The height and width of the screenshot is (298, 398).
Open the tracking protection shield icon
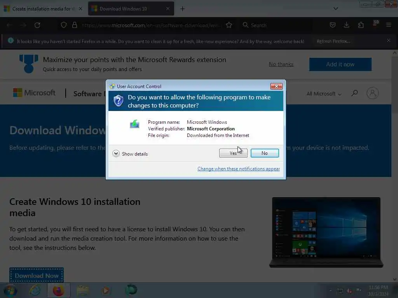[x=64, y=25]
